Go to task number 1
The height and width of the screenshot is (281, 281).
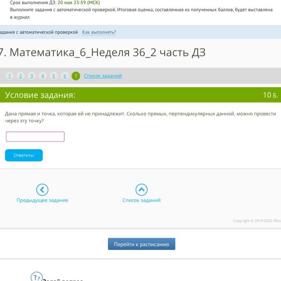pyautogui.click(x=10, y=76)
